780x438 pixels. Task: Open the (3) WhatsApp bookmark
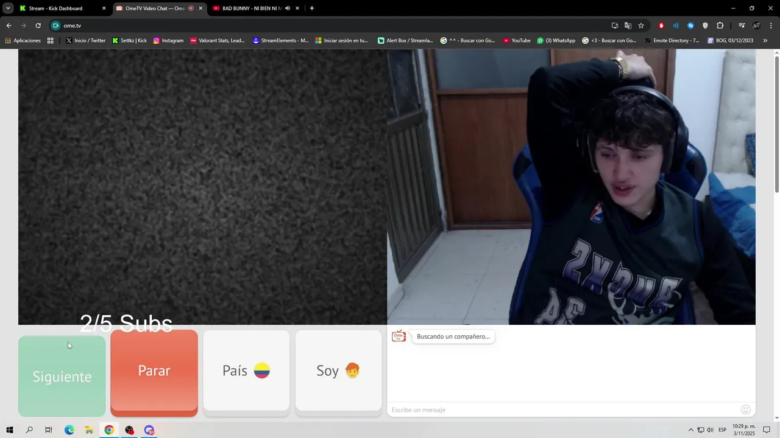[x=556, y=41]
